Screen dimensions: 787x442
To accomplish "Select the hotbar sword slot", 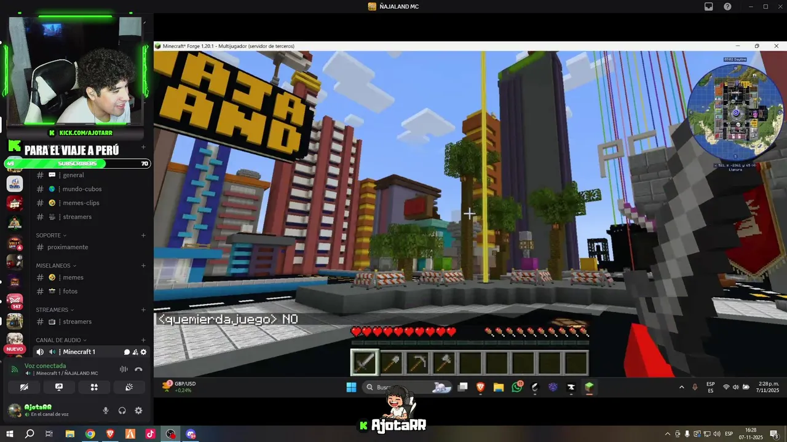I will point(365,362).
